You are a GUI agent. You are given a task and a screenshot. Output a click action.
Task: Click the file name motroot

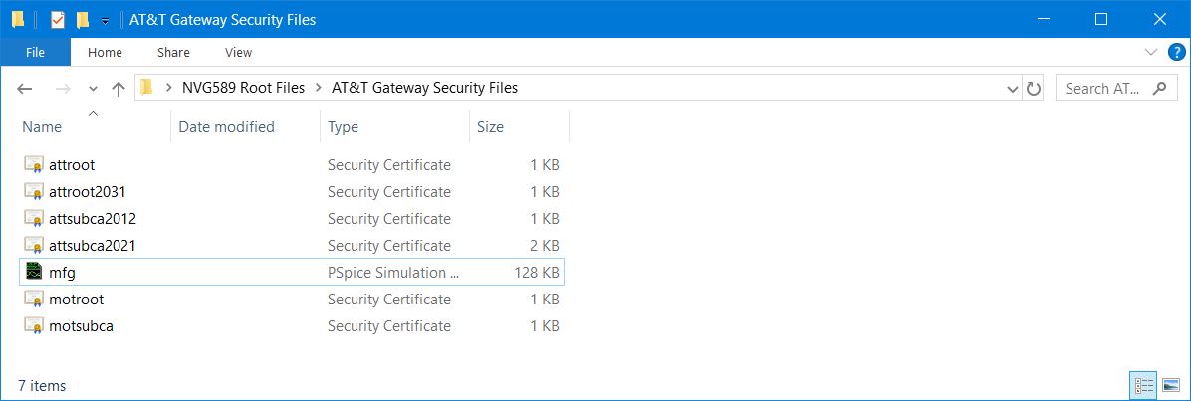click(76, 300)
